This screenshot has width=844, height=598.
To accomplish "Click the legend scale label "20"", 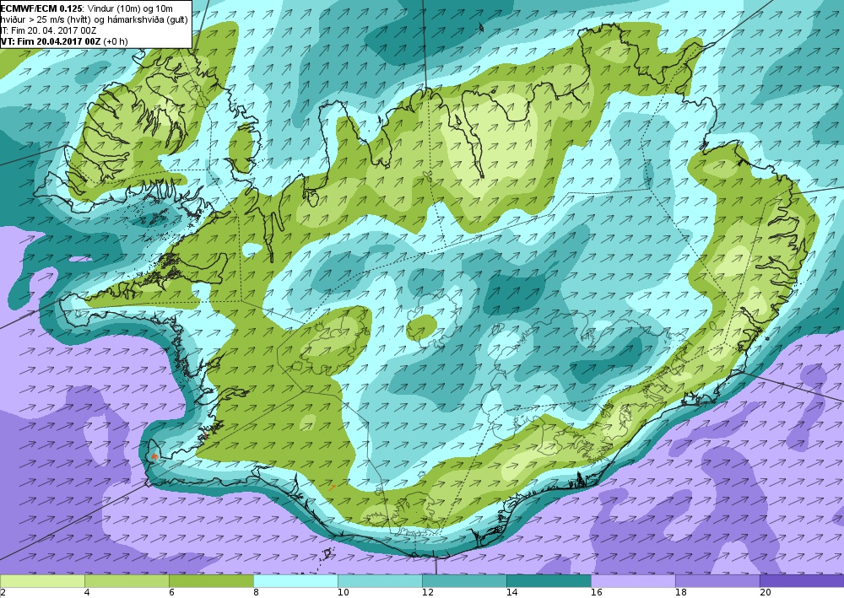I will click(x=765, y=593).
